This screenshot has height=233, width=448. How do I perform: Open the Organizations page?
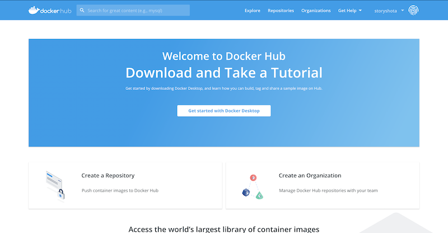click(316, 11)
